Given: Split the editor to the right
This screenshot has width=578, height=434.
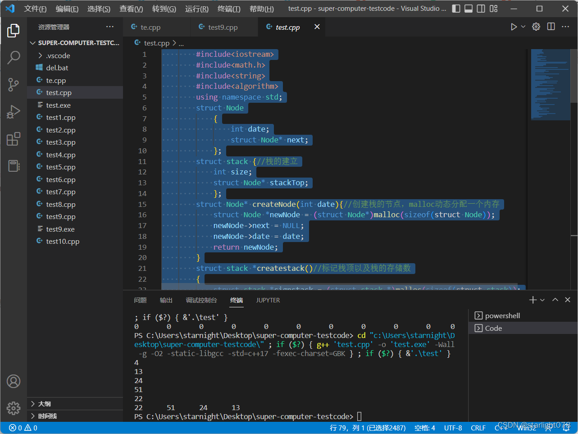Looking at the screenshot, I should pos(551,27).
